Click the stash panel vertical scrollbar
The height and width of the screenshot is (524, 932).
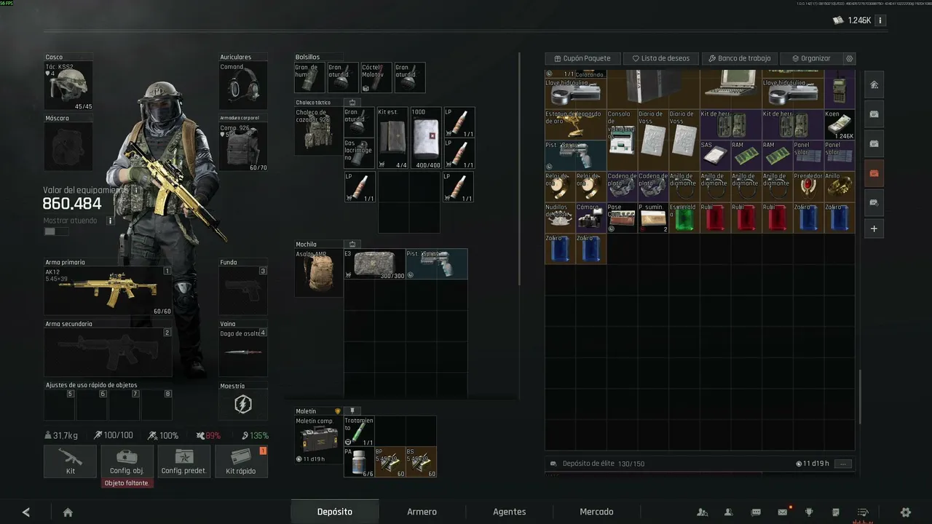860,397
